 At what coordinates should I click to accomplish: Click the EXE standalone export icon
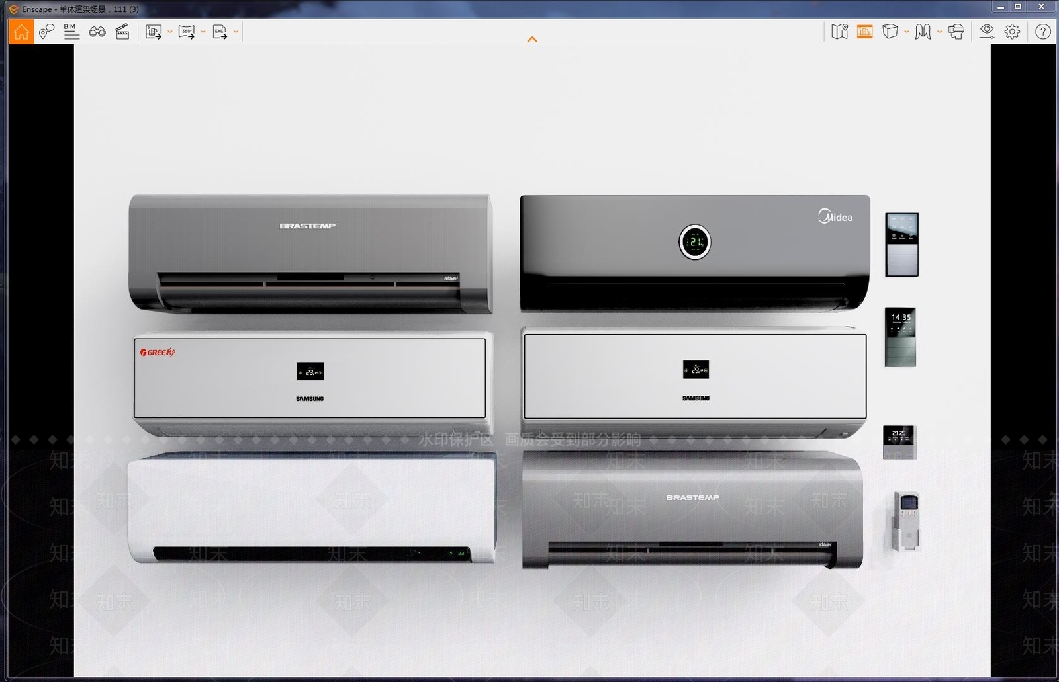click(x=220, y=32)
